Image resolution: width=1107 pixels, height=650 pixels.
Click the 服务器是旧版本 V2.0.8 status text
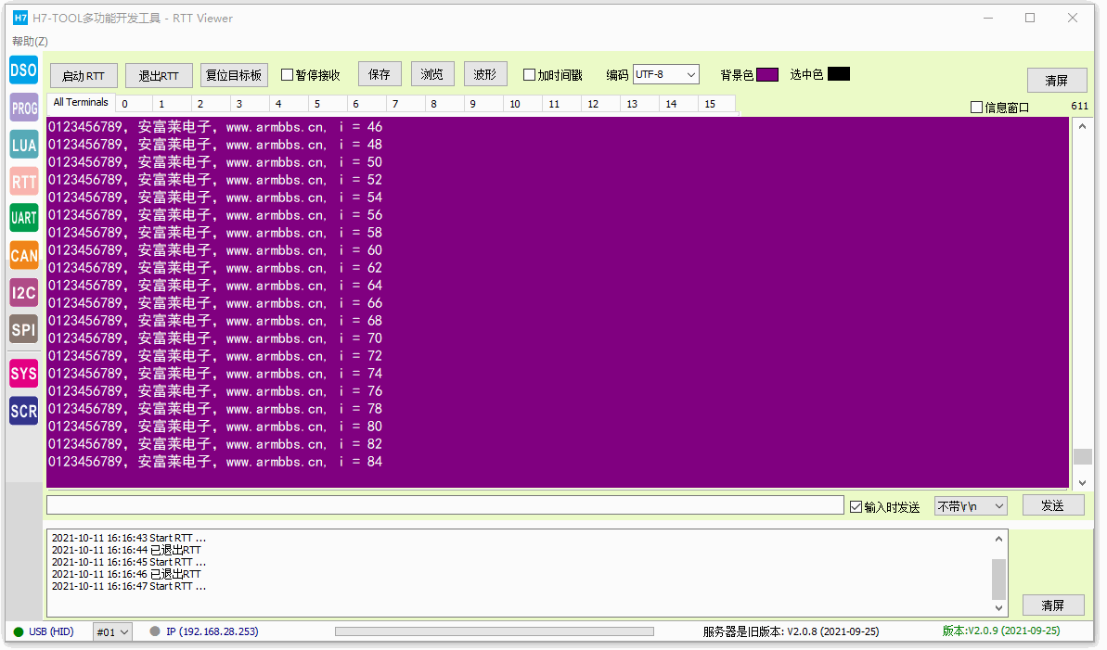click(x=791, y=631)
